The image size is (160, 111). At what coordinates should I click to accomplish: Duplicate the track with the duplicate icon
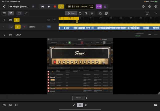pos(10,20)
